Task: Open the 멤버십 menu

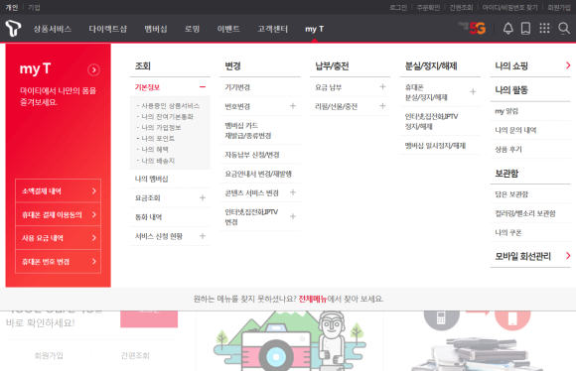Action: [156, 29]
